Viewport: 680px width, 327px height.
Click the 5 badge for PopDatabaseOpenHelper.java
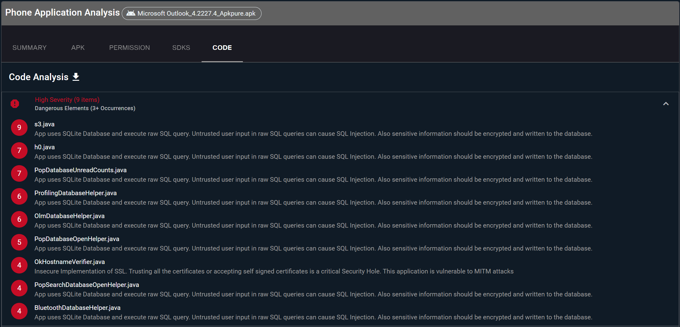[x=19, y=242]
